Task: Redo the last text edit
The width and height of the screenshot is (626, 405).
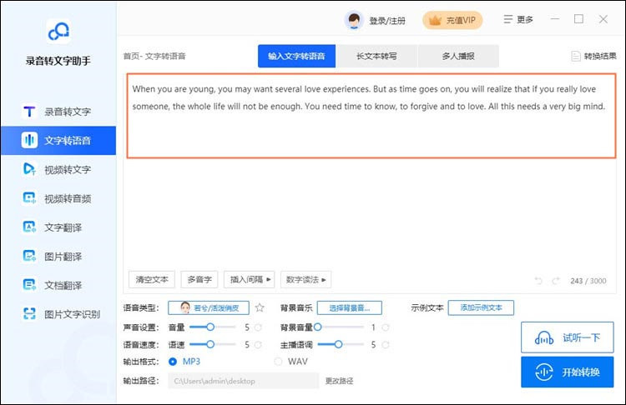Action: click(x=556, y=281)
